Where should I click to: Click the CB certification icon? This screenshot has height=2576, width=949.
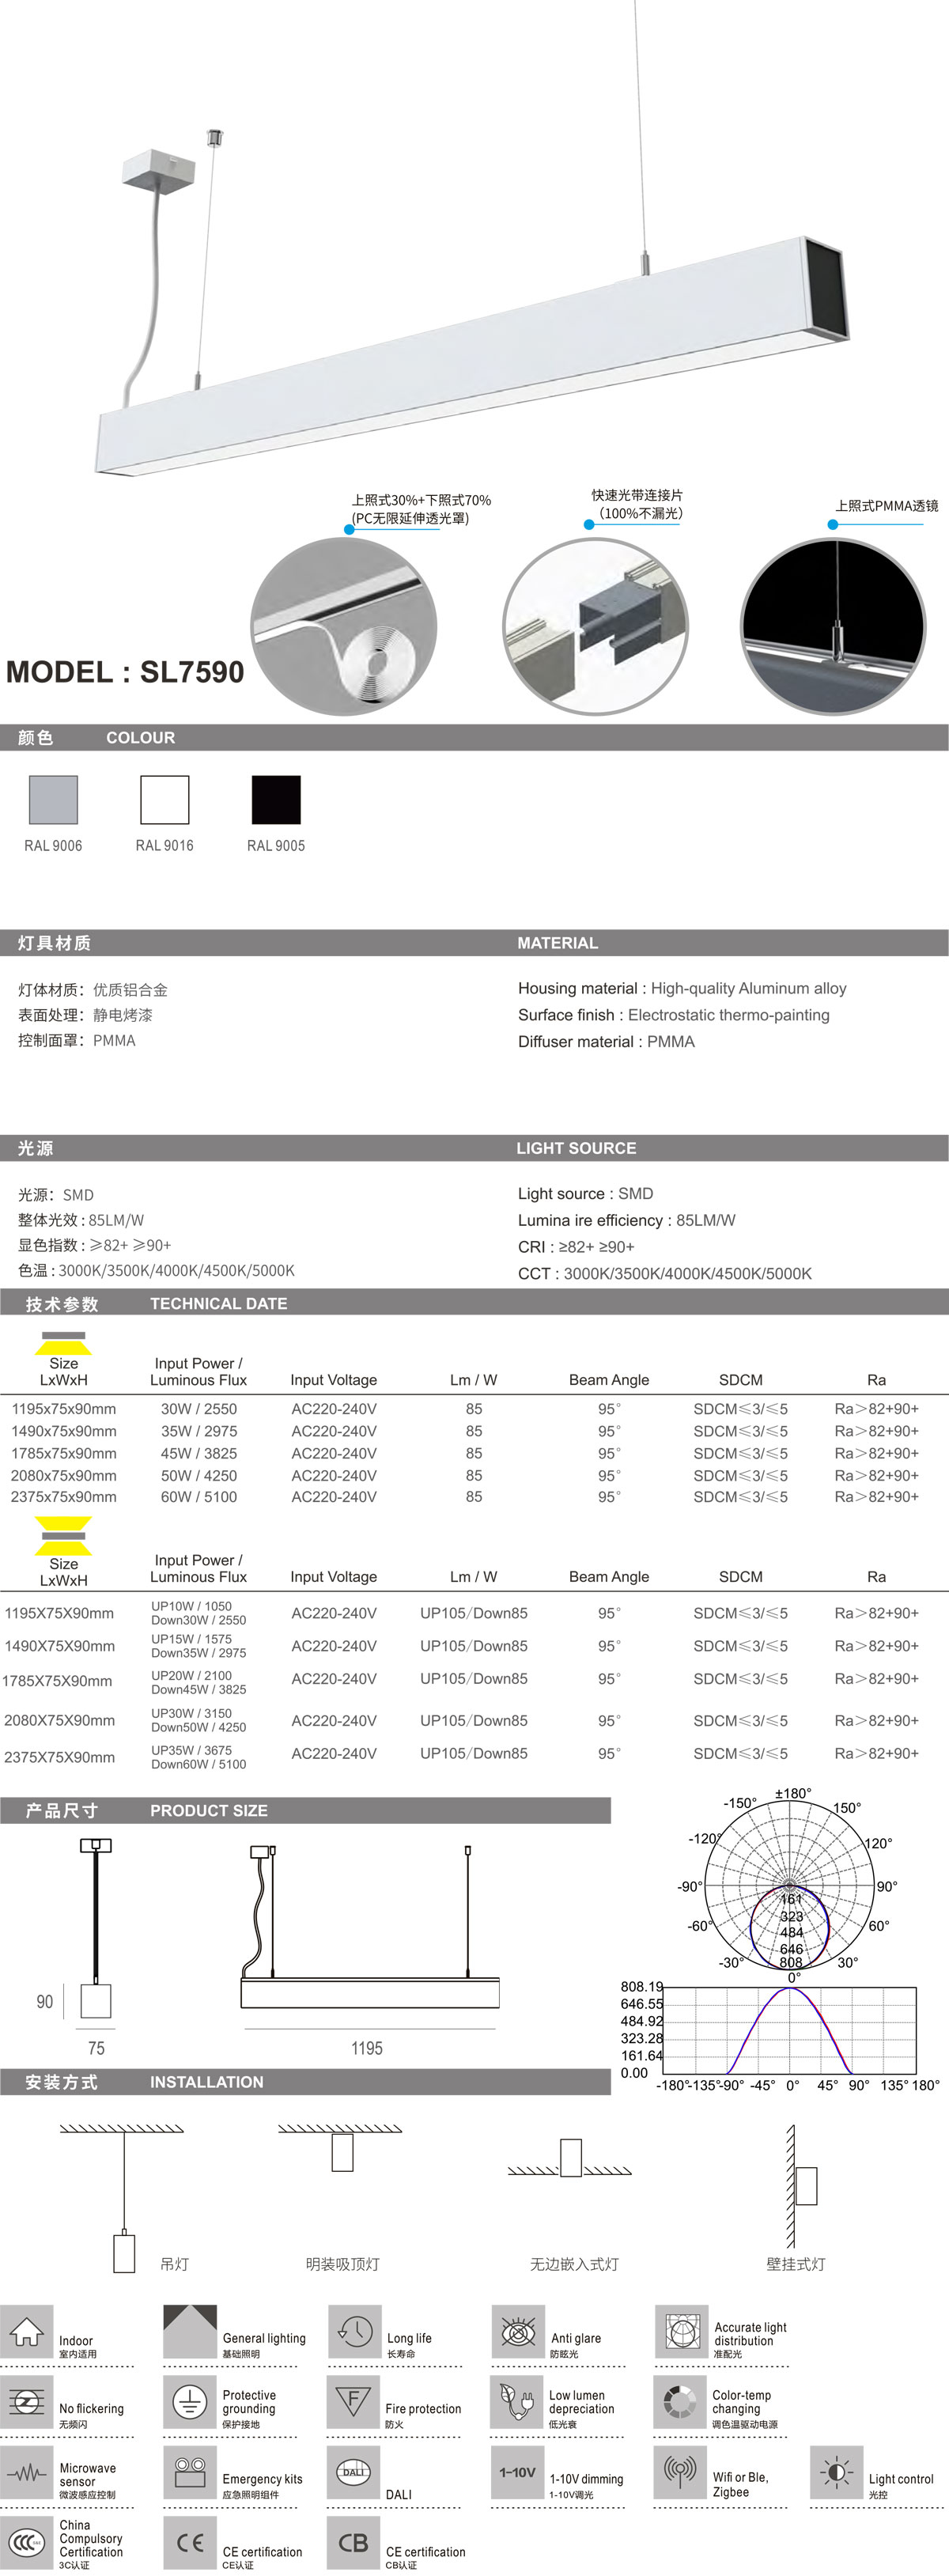coord(354,2543)
